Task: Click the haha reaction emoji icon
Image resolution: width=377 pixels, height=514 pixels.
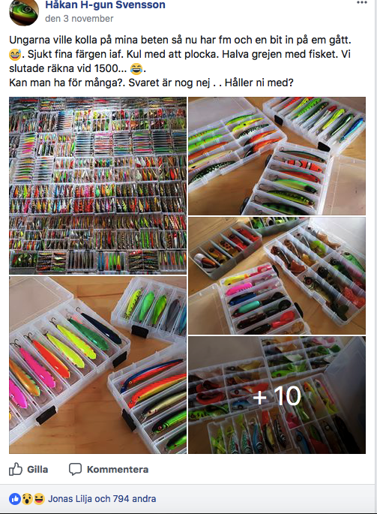Action: 39,499
